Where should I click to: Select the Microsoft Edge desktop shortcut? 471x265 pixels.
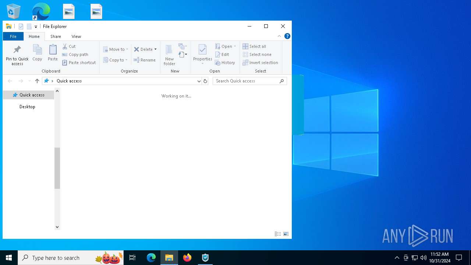coord(41,11)
